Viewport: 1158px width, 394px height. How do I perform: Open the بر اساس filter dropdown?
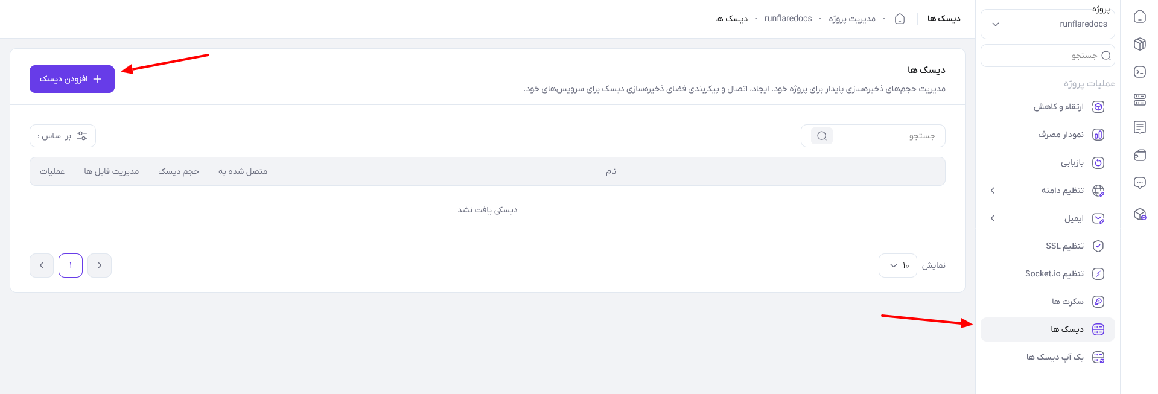(x=63, y=136)
